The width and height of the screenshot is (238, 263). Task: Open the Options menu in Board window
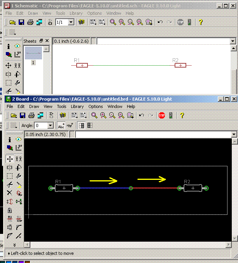[x=96, y=106]
